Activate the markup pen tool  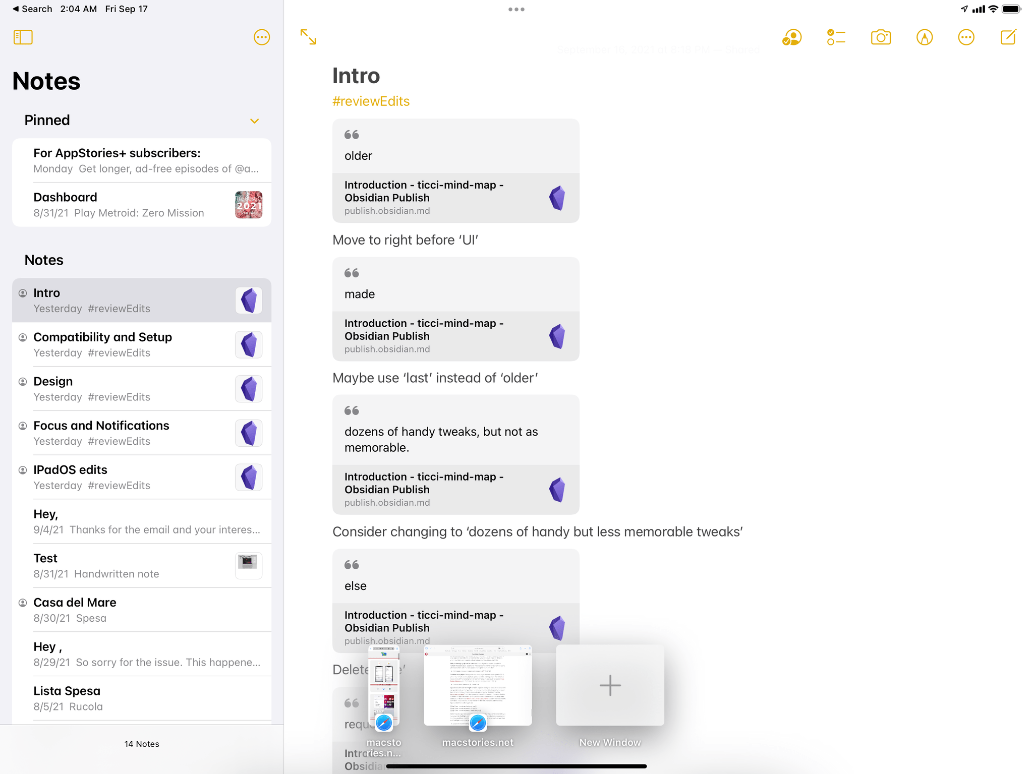click(924, 37)
